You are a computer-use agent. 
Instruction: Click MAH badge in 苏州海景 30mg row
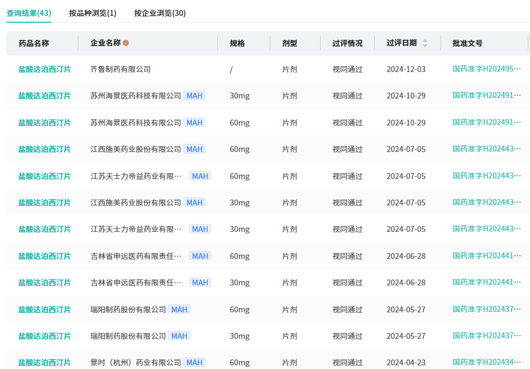[x=195, y=95]
